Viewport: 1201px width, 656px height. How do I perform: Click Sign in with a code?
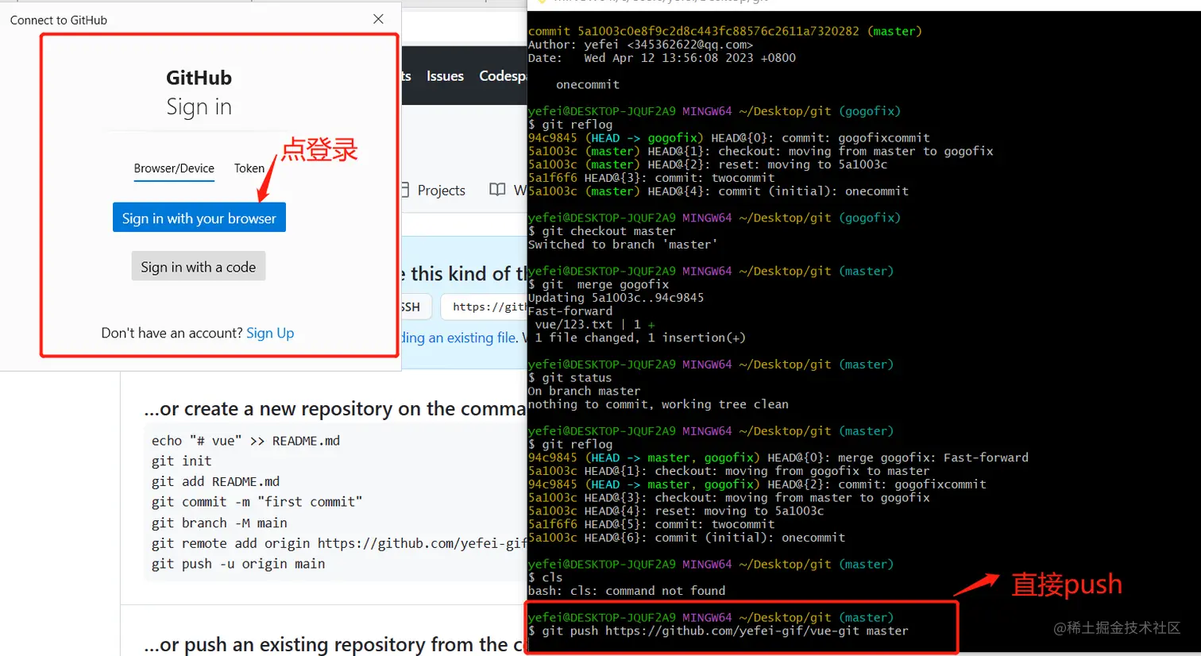pos(199,267)
